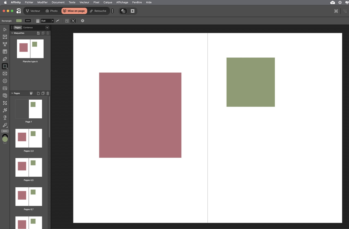Screen dimensions: 349x229
Task: Open the Vecteur menu in menu bar
Action: (x=84, y=2)
